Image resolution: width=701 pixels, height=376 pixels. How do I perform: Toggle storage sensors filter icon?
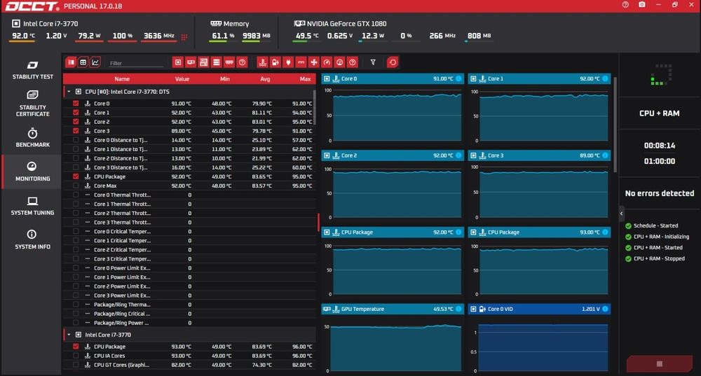pyautogui.click(x=217, y=62)
